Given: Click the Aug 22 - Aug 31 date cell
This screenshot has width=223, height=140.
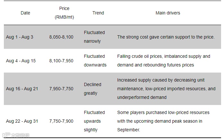Looking at the screenshot, I should 22,121.
